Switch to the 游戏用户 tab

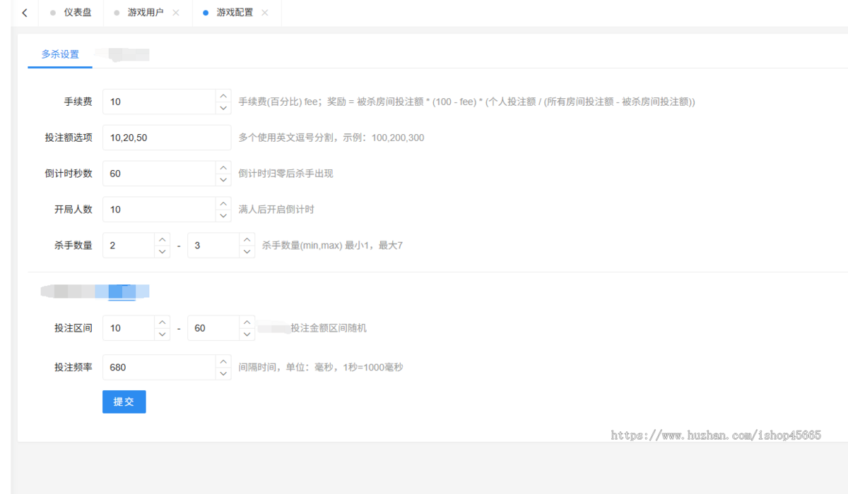pos(145,13)
